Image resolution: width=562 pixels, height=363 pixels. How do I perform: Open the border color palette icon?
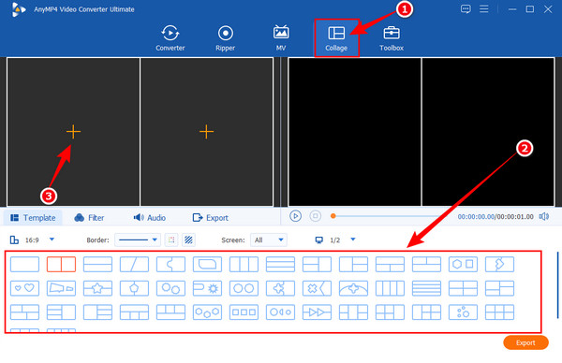click(171, 240)
